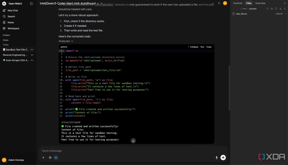Toggle the chat controls sliders icon

[219, 3]
